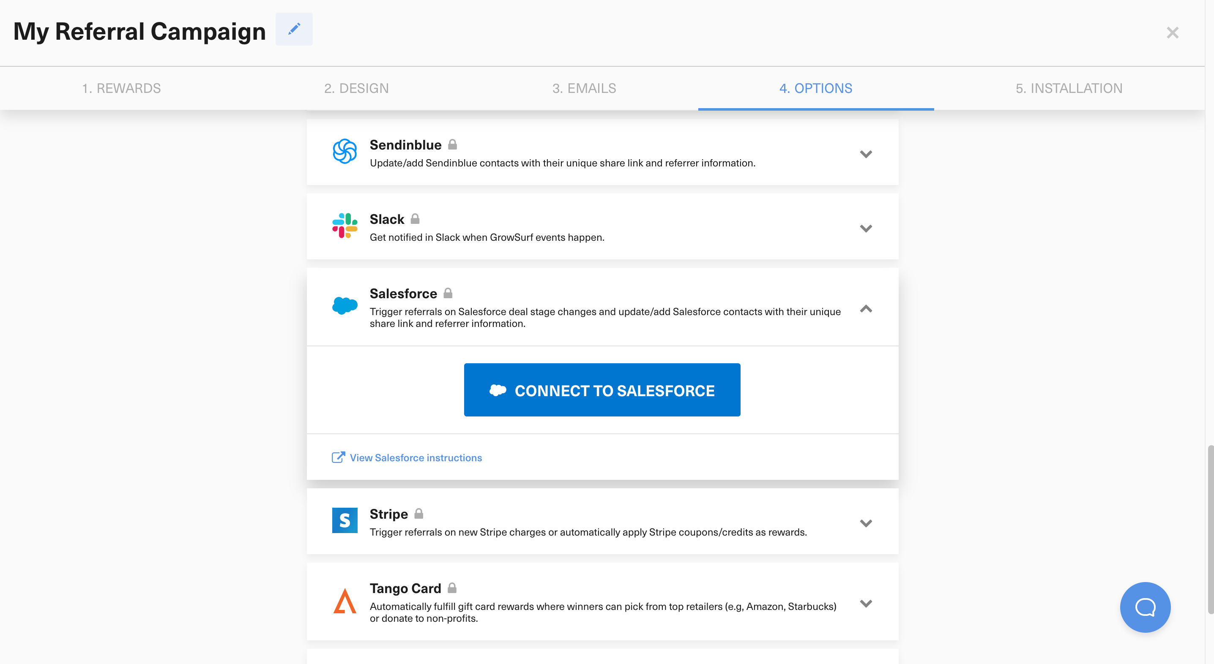
Task: Expand the Slack integration section
Action: click(x=866, y=229)
